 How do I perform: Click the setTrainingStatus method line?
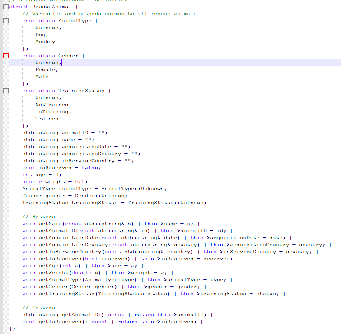[154, 294]
